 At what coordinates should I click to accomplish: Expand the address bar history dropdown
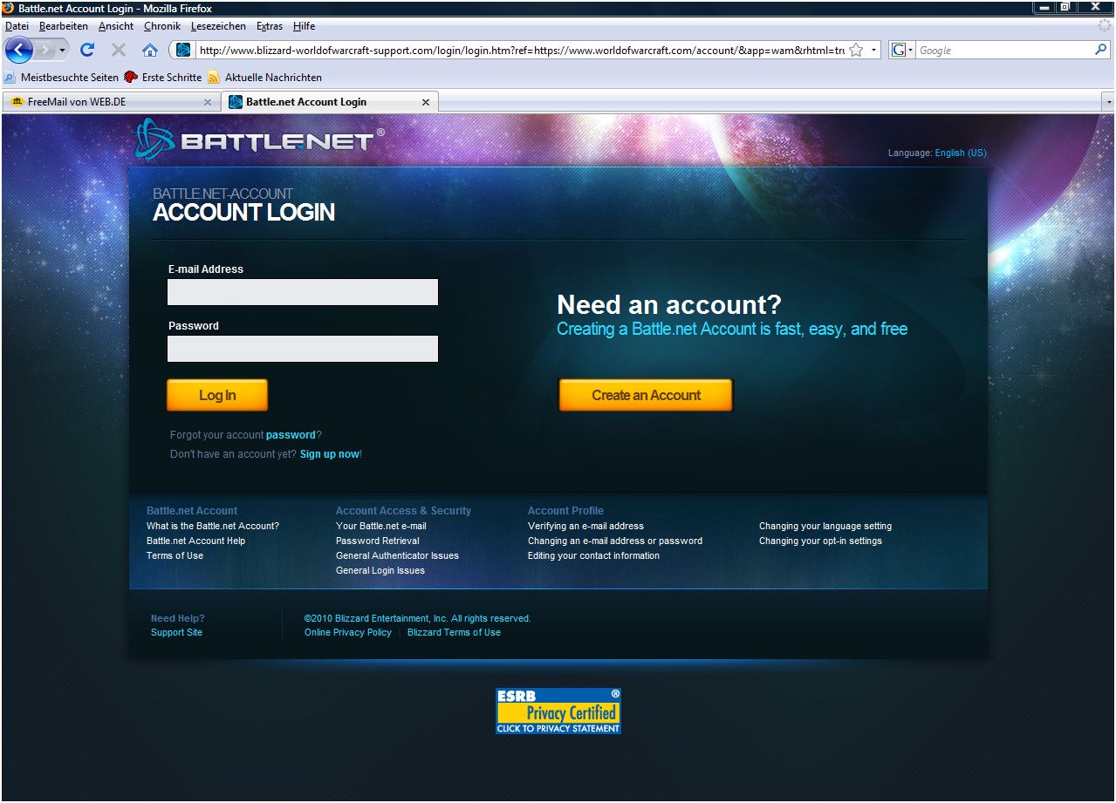click(873, 51)
